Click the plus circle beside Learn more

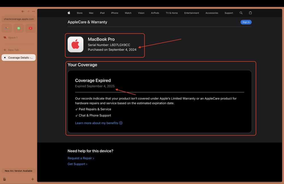121,123
